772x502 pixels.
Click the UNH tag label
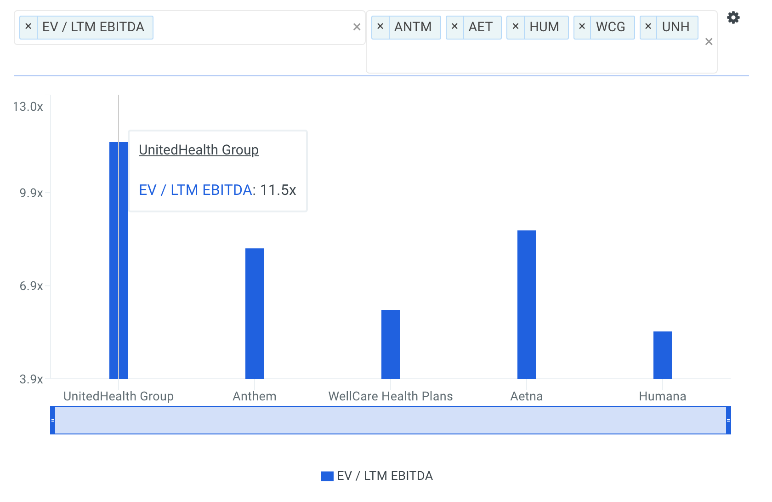(x=676, y=27)
